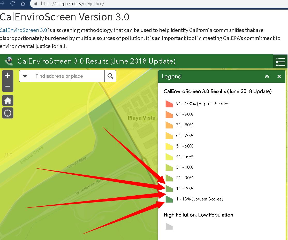The width and height of the screenshot is (288, 240).
Task: Toggle the legend list icon in header
Action: click(280, 61)
